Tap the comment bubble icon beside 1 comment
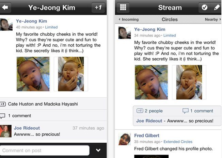222x158 pixels. (185, 111)
